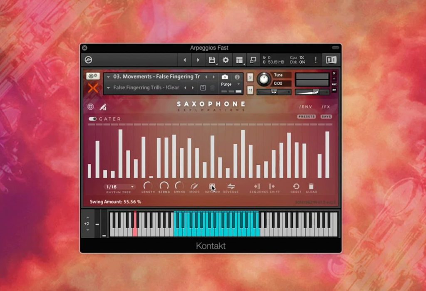Shift sequence left with arrow icon

click(257, 186)
